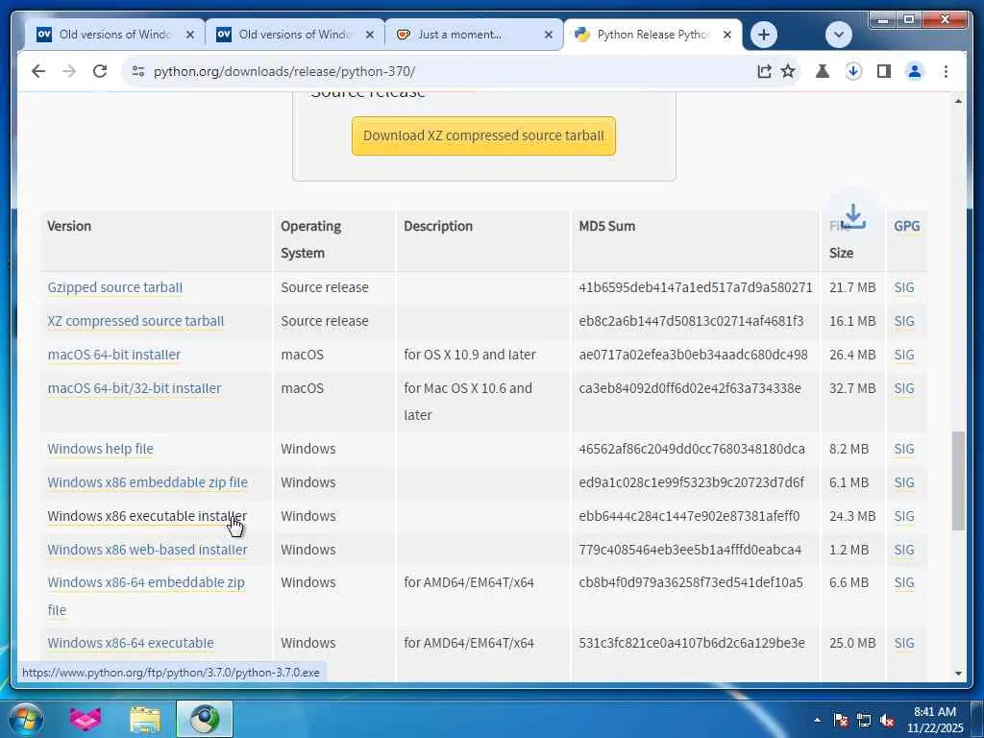Open SIG for Windows x86 embeddable zip
The height and width of the screenshot is (738, 984).
click(903, 482)
